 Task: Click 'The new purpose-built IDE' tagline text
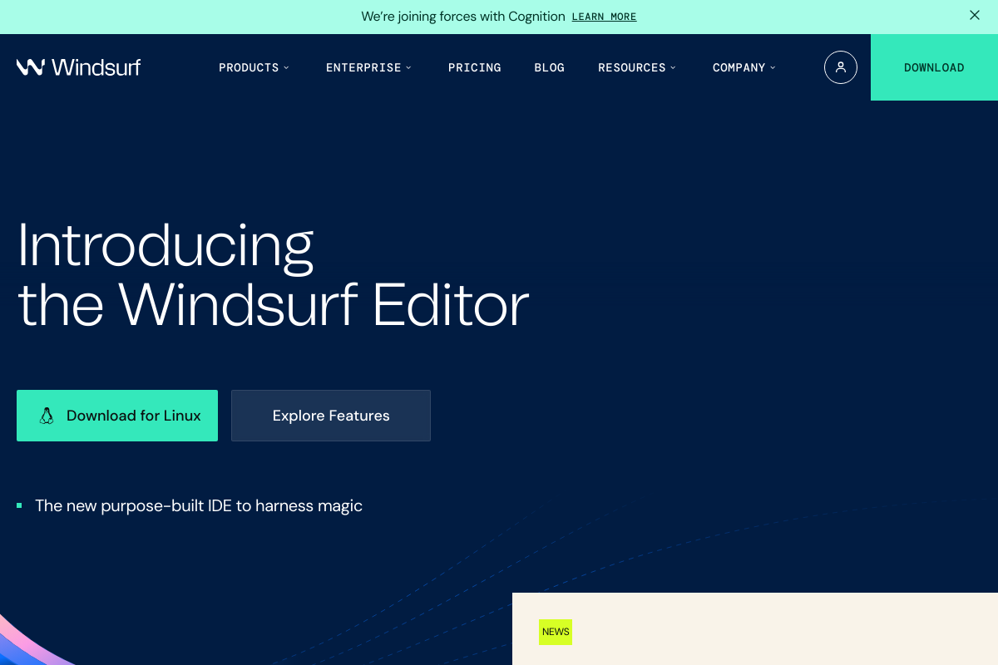pos(199,505)
